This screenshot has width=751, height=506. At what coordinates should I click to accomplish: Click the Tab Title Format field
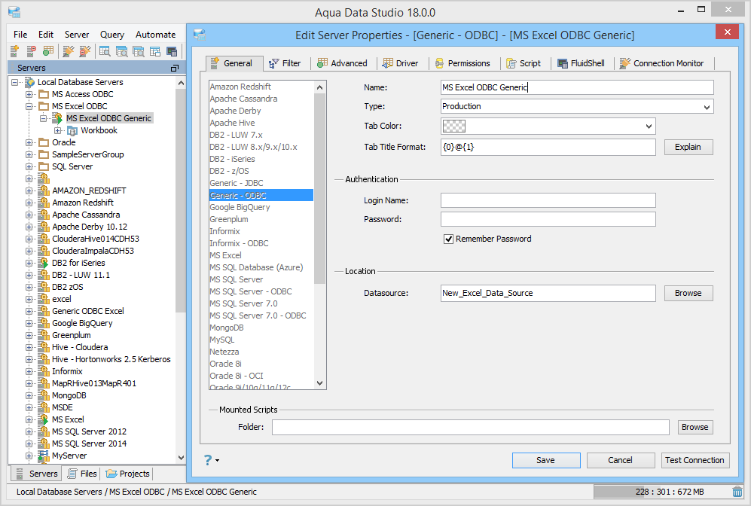[x=548, y=148]
